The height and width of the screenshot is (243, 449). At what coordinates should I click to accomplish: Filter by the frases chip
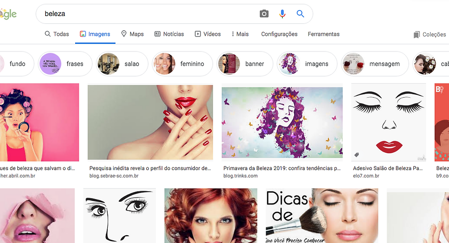tap(65, 64)
